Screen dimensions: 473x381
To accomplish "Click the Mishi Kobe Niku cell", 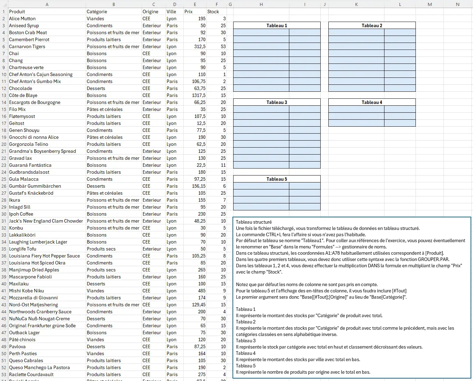I will (x=47, y=291).
